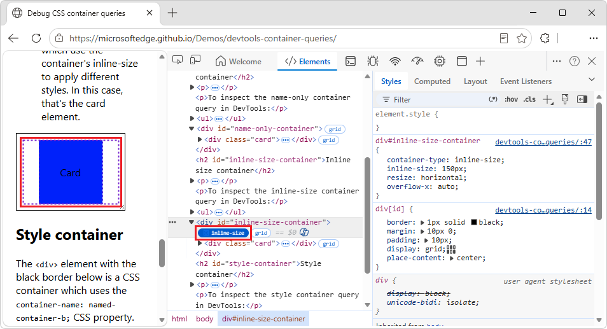Open devtools-co…queries/:14 source link
The width and height of the screenshot is (607, 329).
[x=543, y=210]
